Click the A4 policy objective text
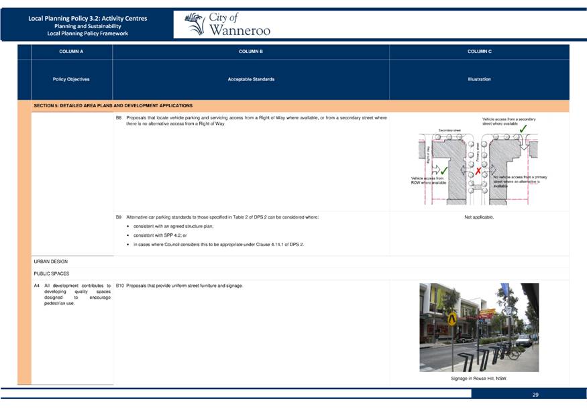Viewport: 587px width, 415px height. tap(72, 294)
